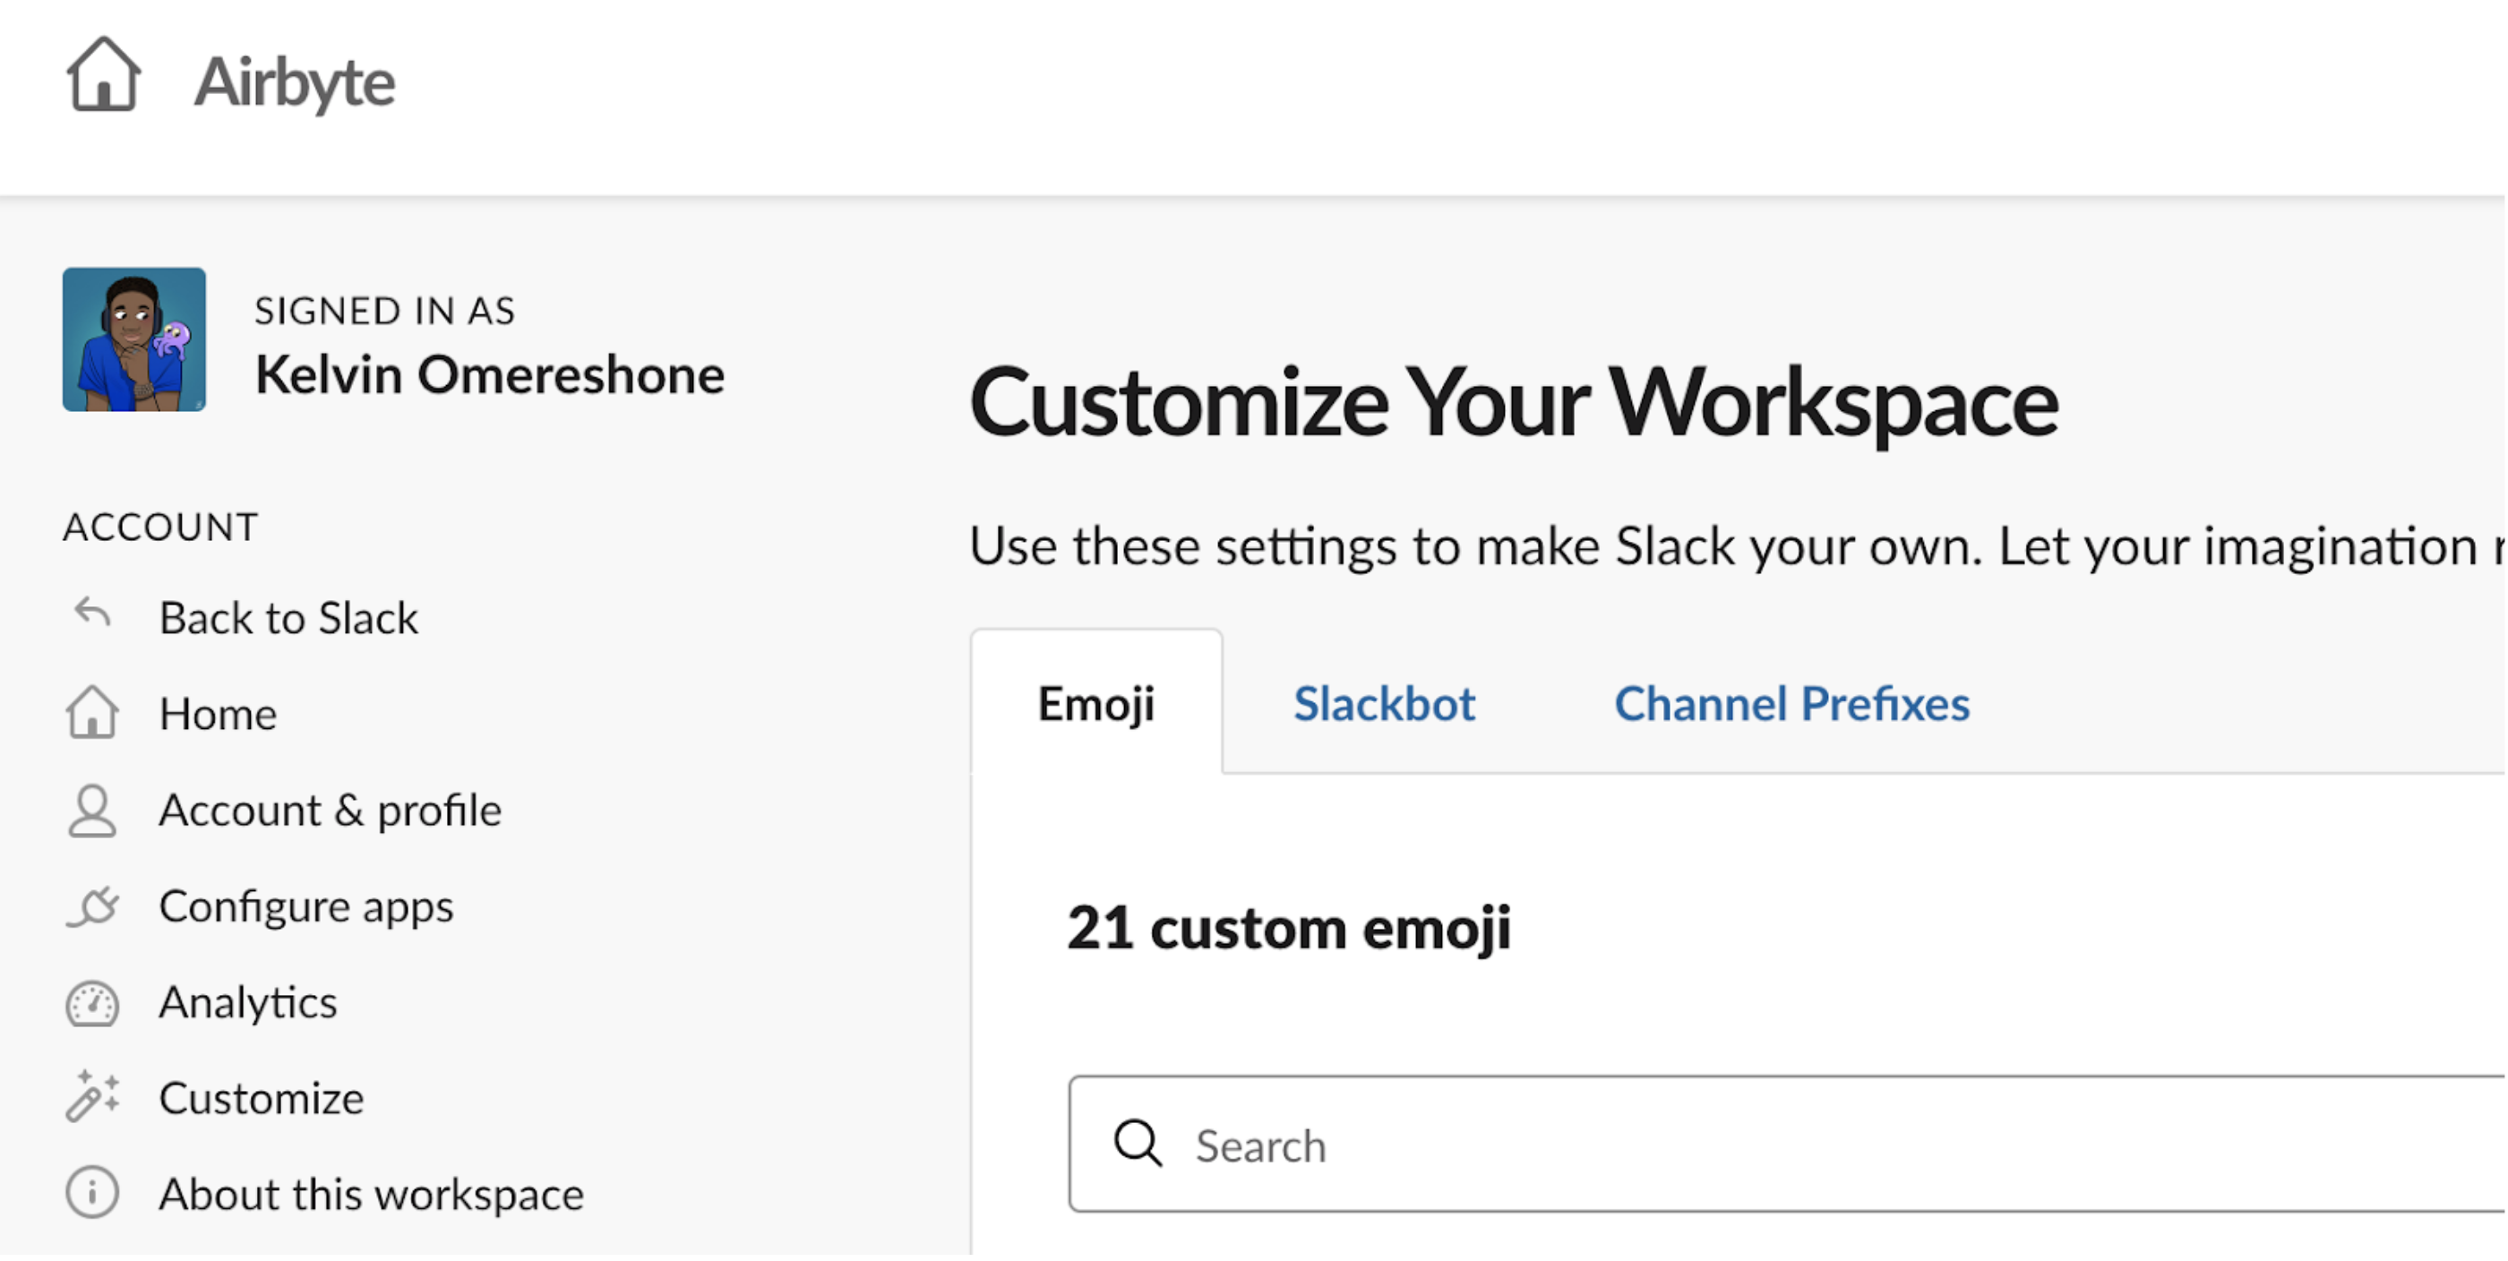Open the Analytics sidebar link
This screenshot has height=1261, width=2508.
click(247, 1003)
